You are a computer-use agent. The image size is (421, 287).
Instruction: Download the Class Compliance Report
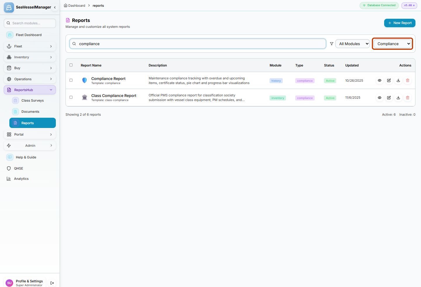[x=398, y=98]
